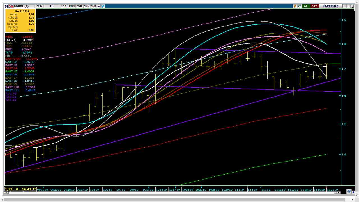Click the sync arrows icon at chart bottom

coord(349,191)
